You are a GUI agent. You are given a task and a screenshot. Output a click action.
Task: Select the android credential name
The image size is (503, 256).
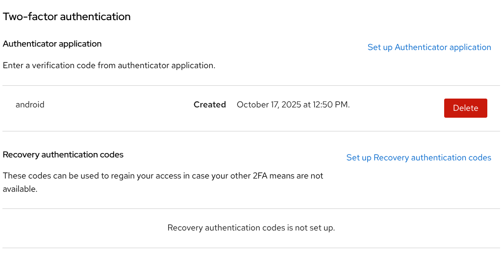(30, 104)
